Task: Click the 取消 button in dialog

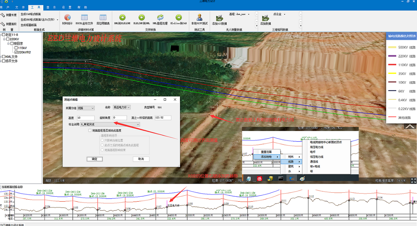Action: coord(141,159)
